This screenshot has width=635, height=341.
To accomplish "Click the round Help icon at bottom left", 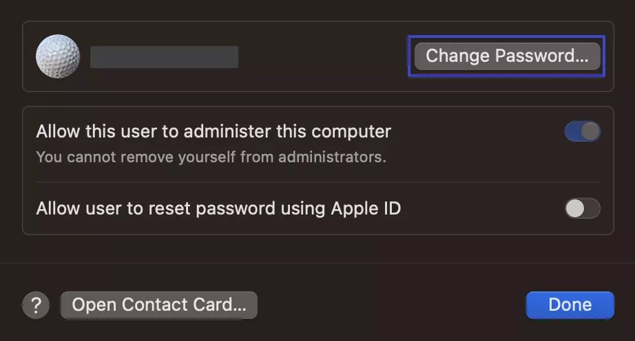I will [x=37, y=305].
